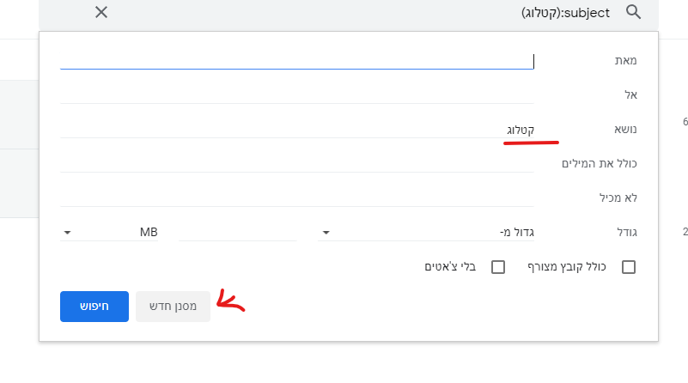The image size is (688, 383).
Task: Click the 'מסנן חדש' create filter button
Action: pos(173,306)
